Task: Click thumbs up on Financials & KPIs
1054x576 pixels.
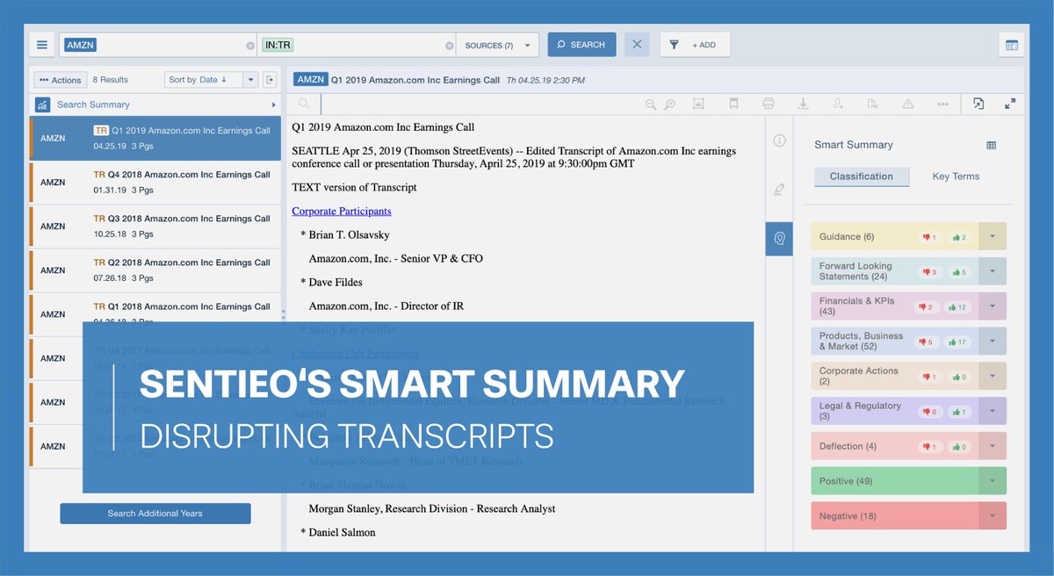Action: pos(958,307)
